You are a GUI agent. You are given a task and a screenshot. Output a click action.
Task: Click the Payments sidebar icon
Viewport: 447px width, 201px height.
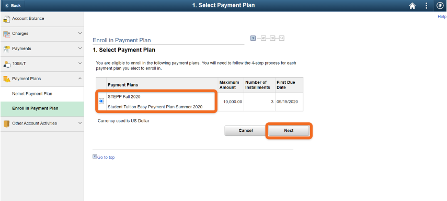6,49
